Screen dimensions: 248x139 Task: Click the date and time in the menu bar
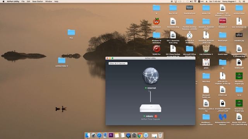215,2
